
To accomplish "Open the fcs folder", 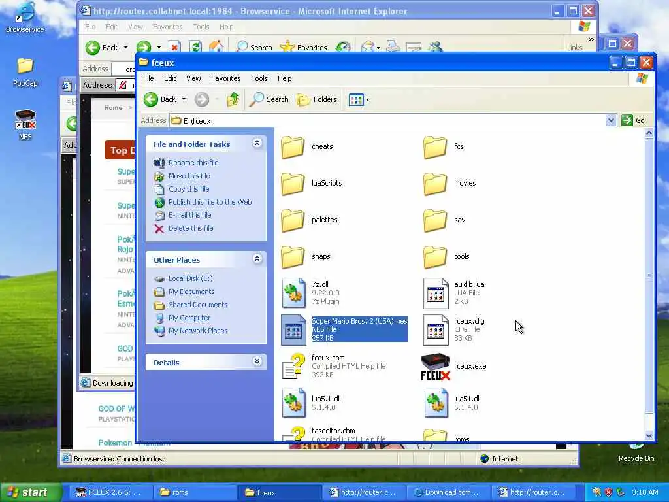I will click(x=444, y=147).
